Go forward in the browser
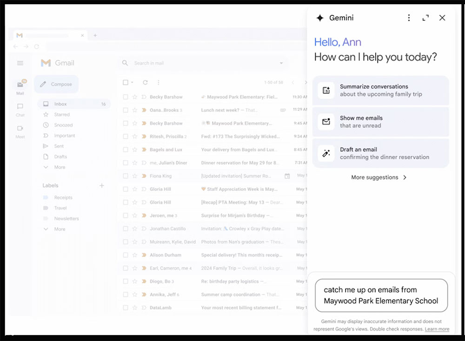465x341 pixels. point(26,46)
